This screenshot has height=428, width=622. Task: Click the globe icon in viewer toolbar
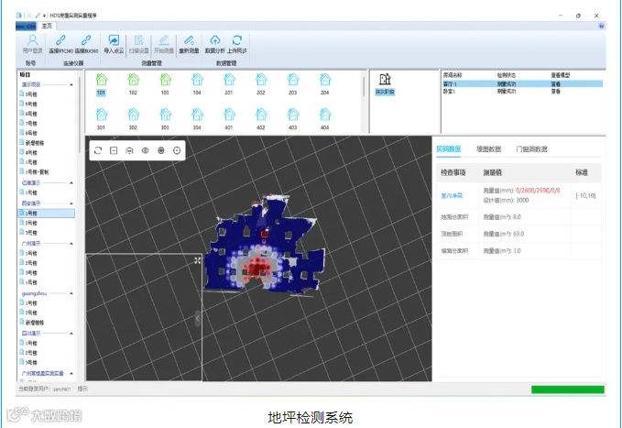[161, 150]
